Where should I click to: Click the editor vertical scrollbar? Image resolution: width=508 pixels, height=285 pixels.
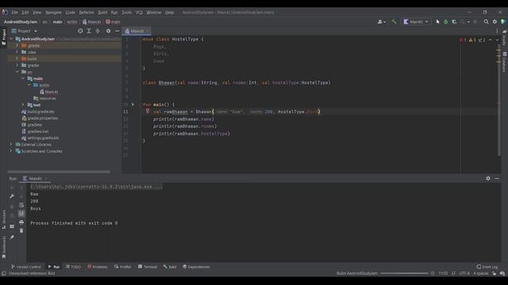498,100
